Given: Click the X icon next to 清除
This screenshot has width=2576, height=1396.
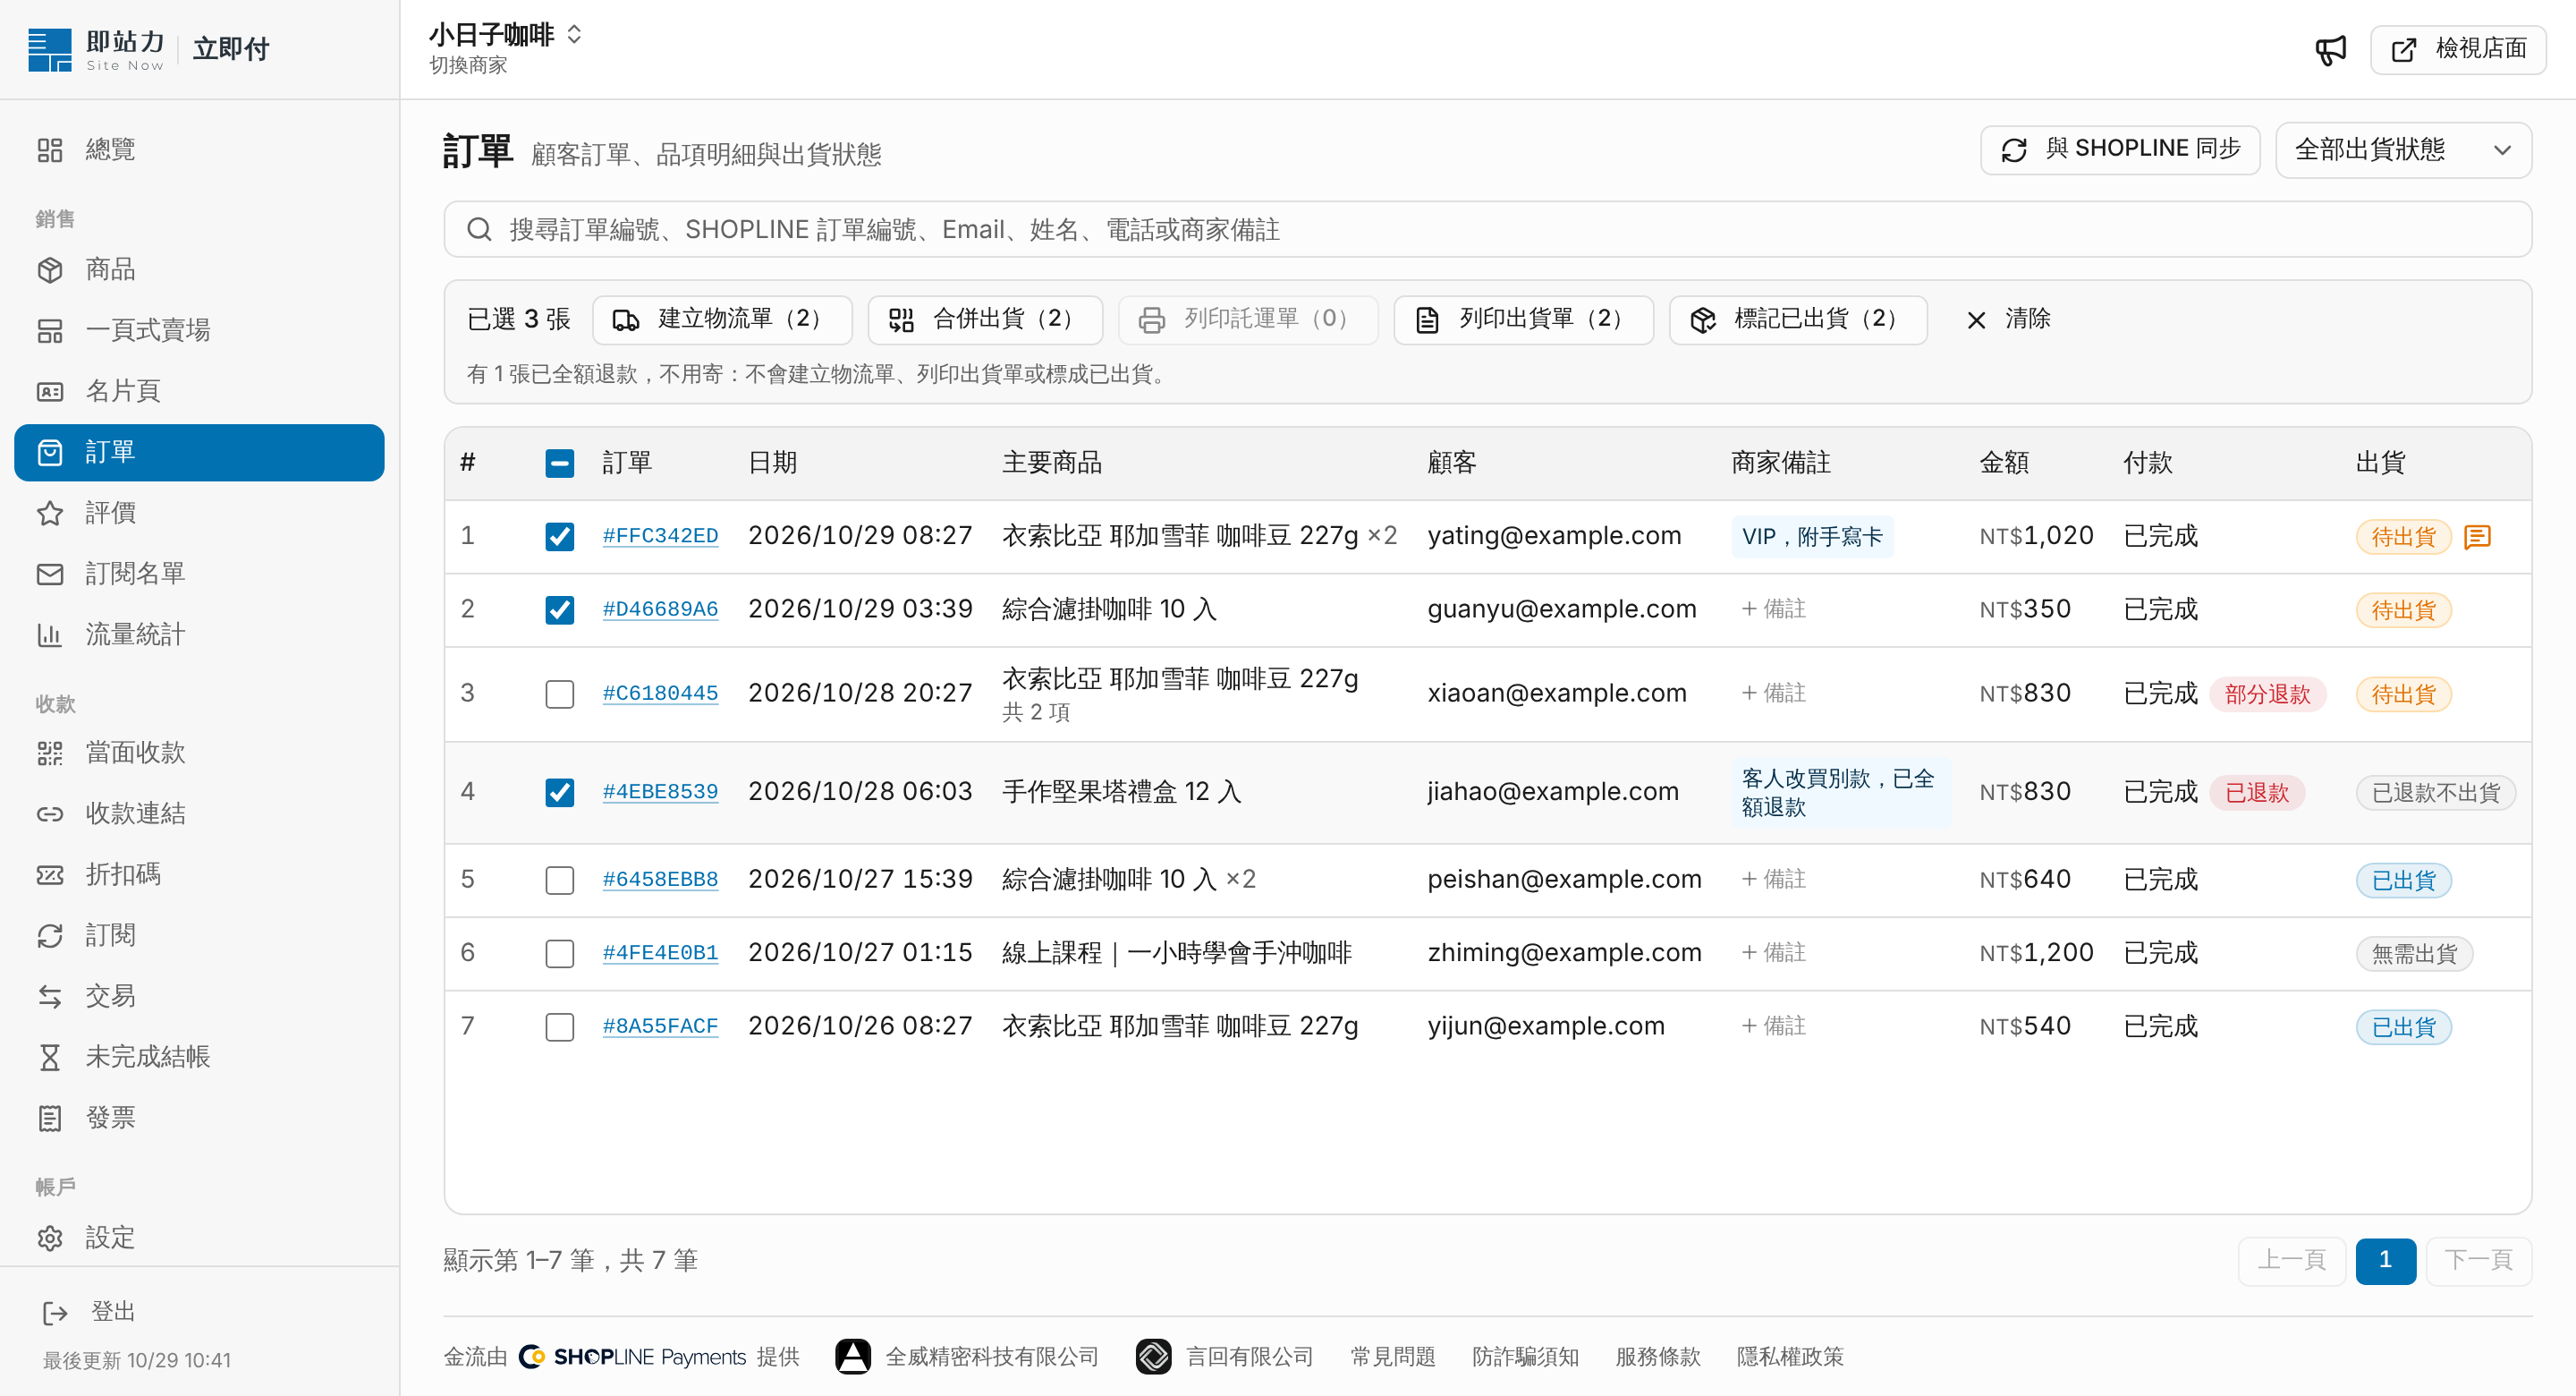Looking at the screenshot, I should [1976, 319].
